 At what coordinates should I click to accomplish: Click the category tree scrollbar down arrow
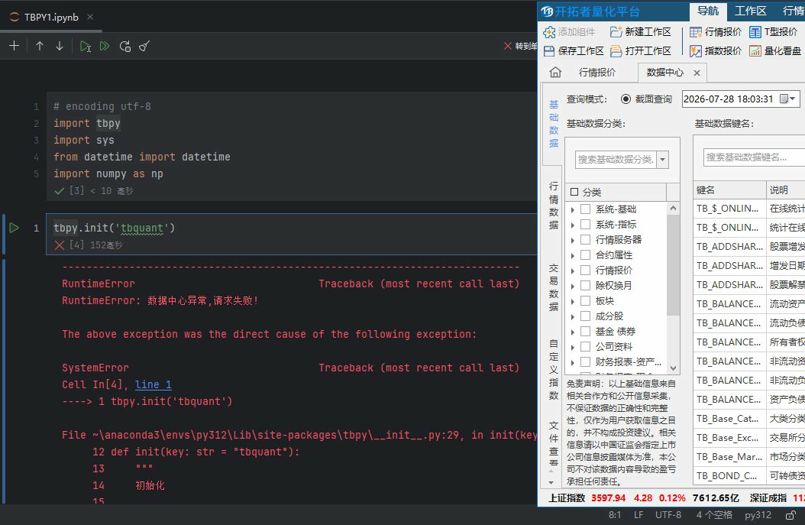(673, 368)
